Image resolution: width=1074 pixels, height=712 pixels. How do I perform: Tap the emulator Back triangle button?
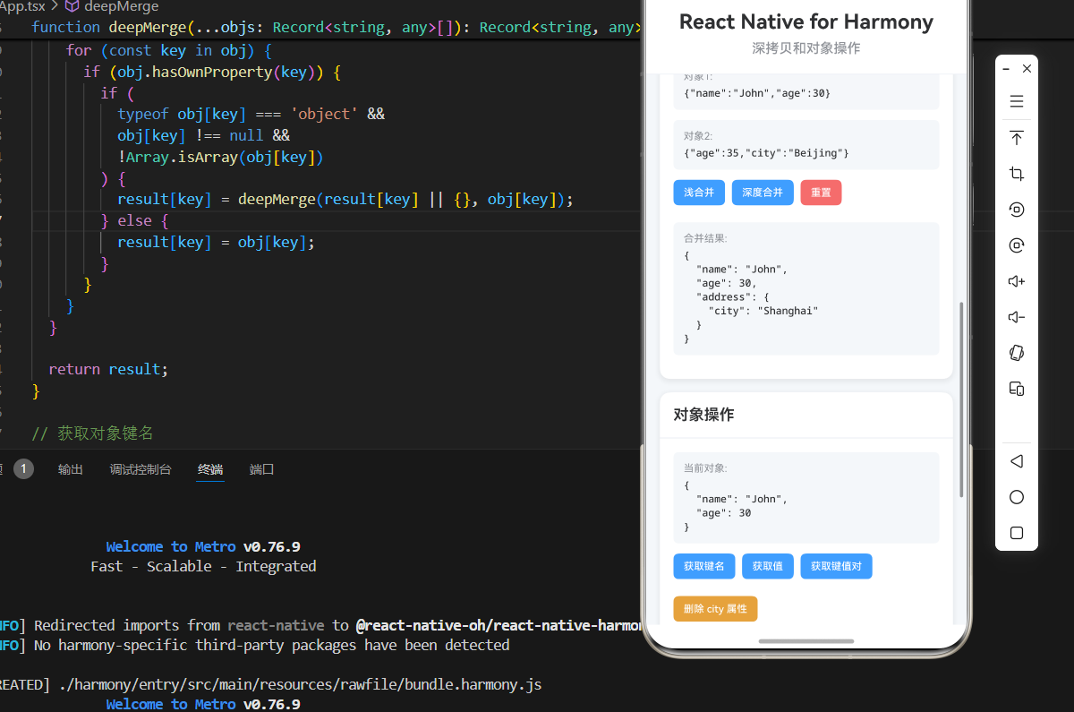(x=1016, y=461)
